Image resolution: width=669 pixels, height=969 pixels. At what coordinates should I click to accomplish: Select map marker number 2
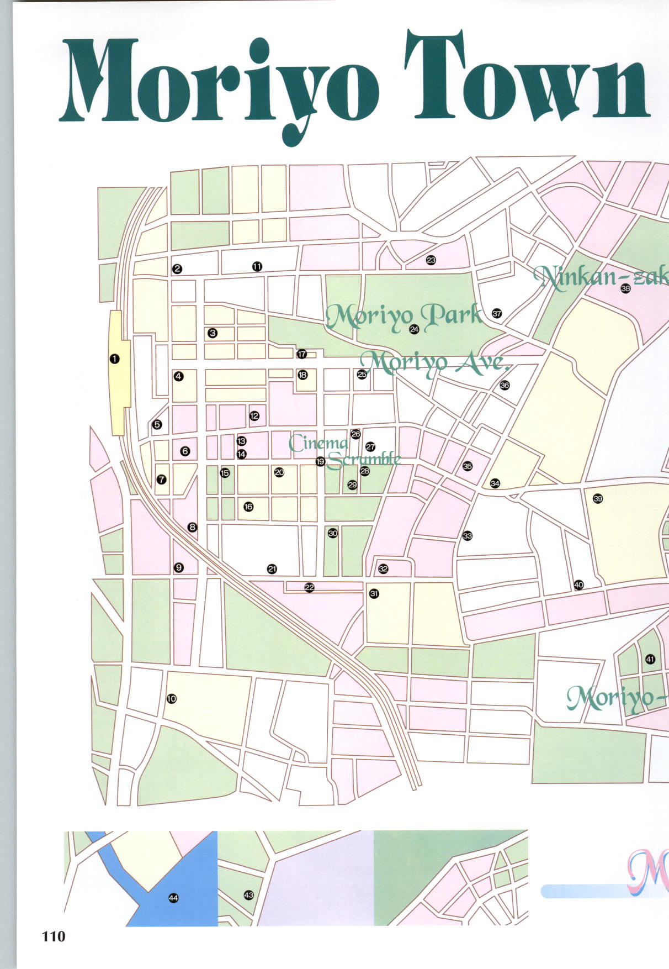[x=177, y=269]
